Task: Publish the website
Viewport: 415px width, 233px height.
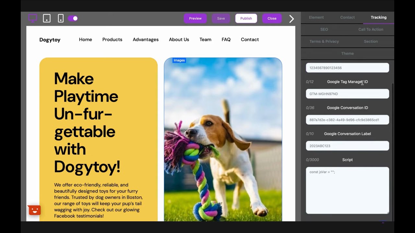Action: click(x=246, y=18)
